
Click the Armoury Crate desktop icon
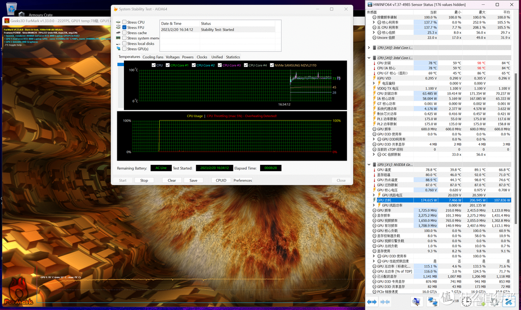[22, 14]
